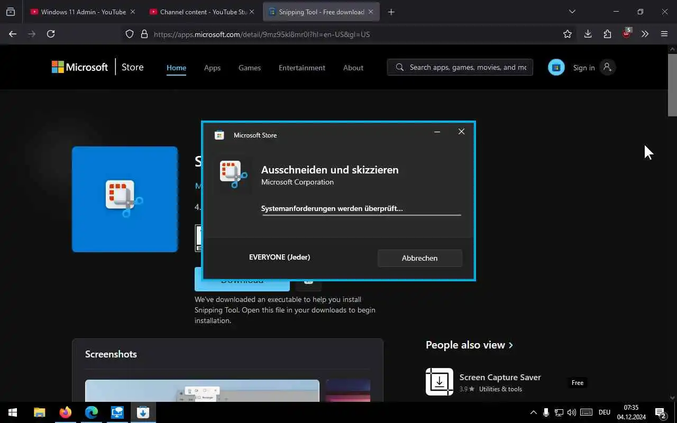Open the Apps menu item
This screenshot has width=677, height=423.
pos(212,68)
